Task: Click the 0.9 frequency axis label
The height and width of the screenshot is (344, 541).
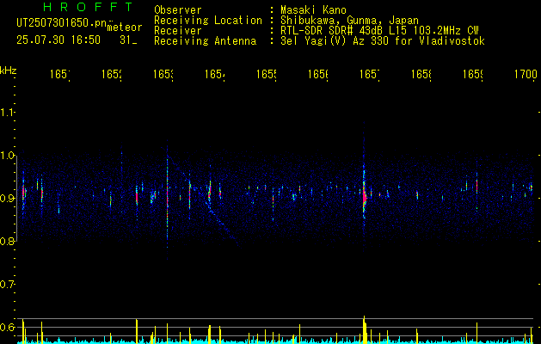Action: [7, 199]
